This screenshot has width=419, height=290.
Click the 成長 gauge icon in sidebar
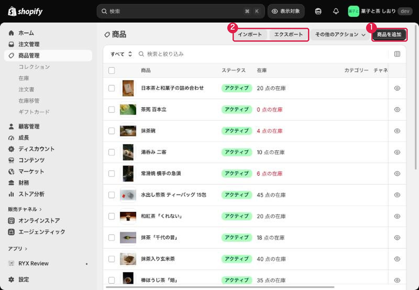11,138
